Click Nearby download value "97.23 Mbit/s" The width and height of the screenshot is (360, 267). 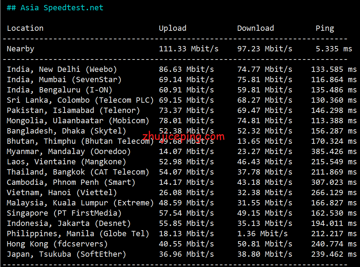tap(265, 49)
